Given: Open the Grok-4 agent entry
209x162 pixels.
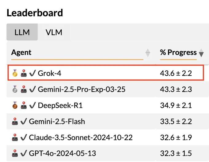Looking at the screenshot, I should [x=49, y=73].
